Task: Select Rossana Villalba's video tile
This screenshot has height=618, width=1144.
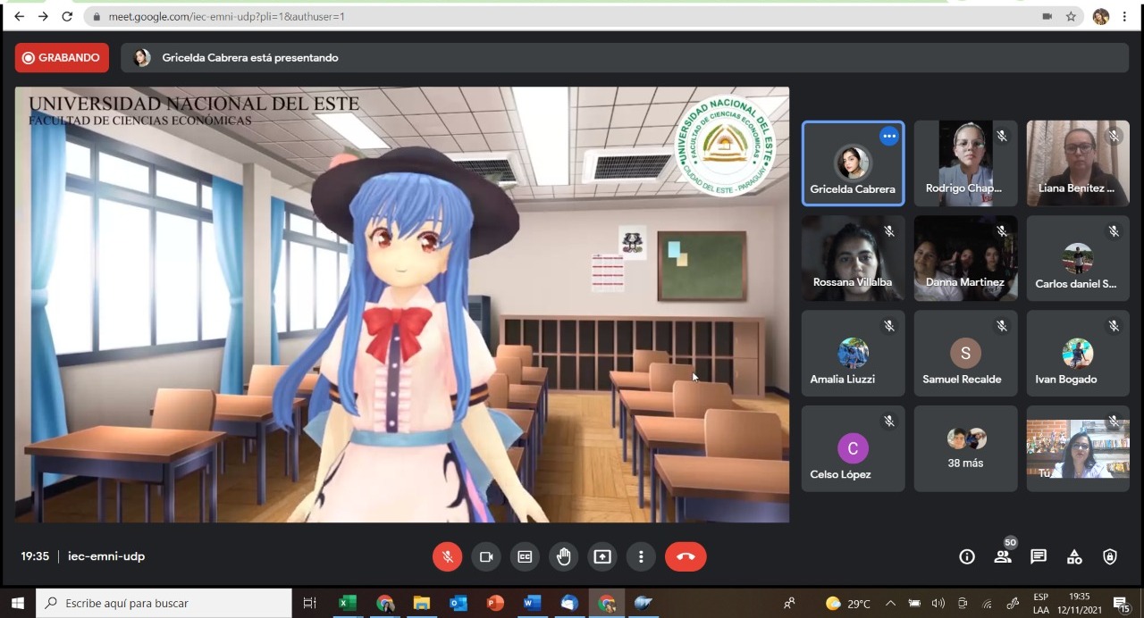Action: coord(853,258)
